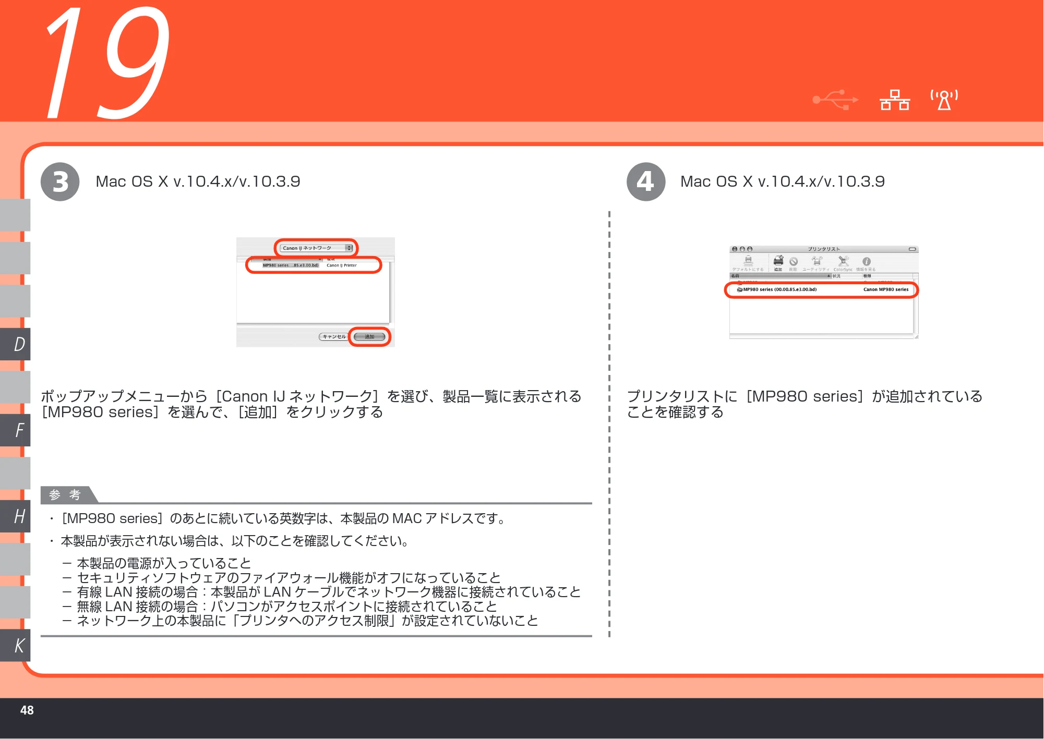Click the wired LAN network icon in header

pyautogui.click(x=895, y=100)
